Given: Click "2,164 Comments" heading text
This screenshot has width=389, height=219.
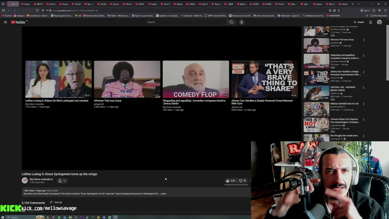Looking at the screenshot, I should pos(33,203).
